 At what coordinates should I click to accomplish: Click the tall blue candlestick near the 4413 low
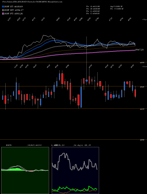click(81, 97)
